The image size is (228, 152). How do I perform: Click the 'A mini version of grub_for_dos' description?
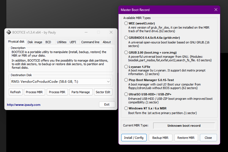[169, 29]
